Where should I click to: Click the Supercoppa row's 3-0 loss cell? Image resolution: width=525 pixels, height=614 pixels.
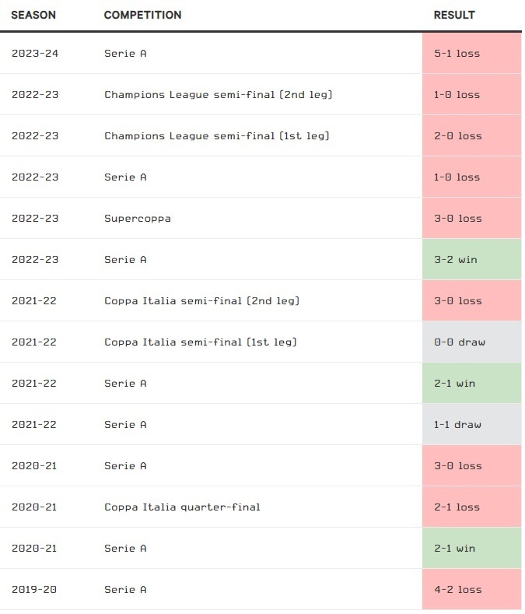click(471, 219)
